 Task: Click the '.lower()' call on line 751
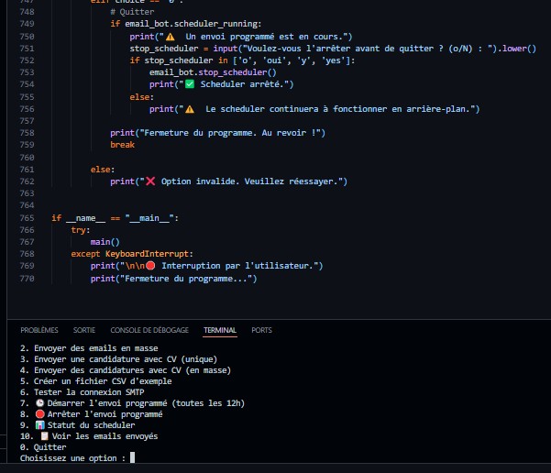pyautogui.click(x=517, y=49)
